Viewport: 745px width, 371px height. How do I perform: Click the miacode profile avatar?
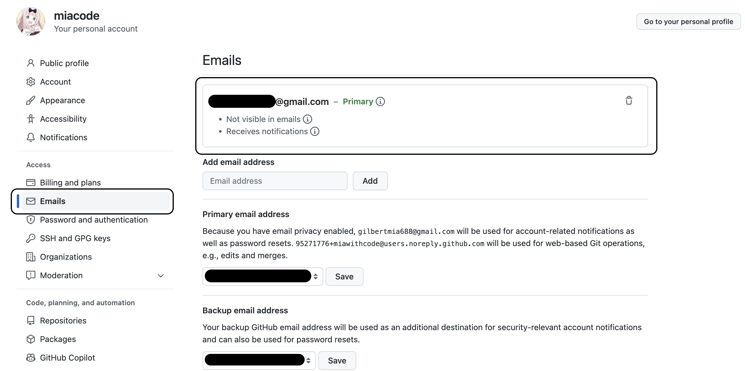[x=31, y=21]
